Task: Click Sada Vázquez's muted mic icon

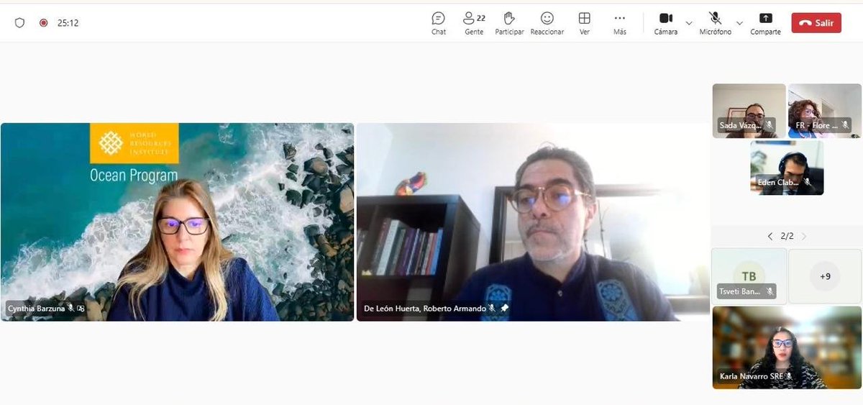Action: pos(770,125)
